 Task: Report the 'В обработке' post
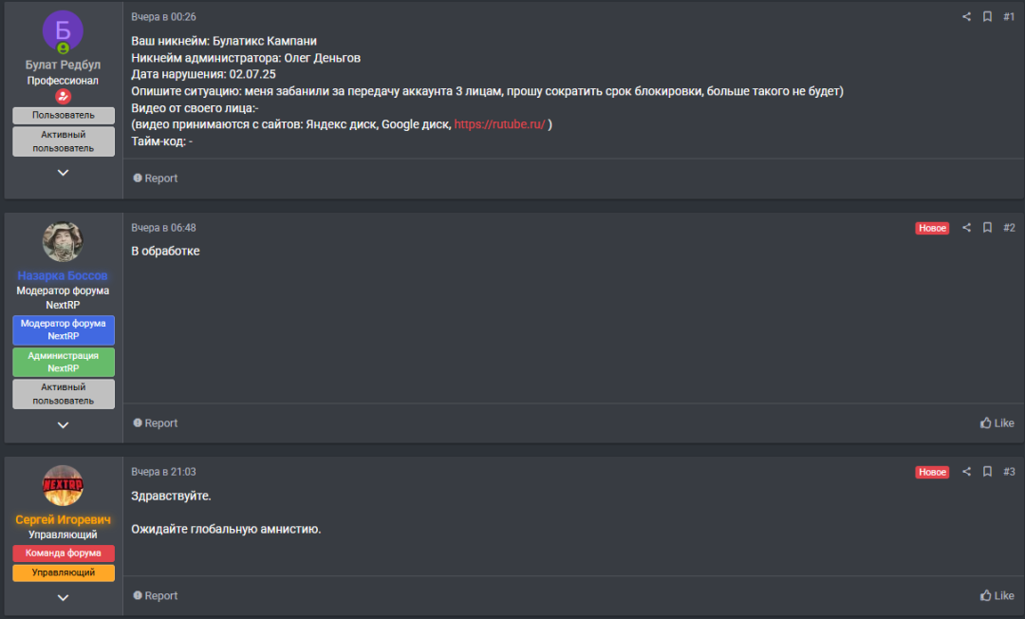point(155,422)
